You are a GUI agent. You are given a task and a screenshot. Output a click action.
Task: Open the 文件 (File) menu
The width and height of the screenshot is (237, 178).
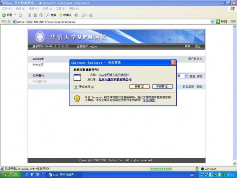coord(7,9)
